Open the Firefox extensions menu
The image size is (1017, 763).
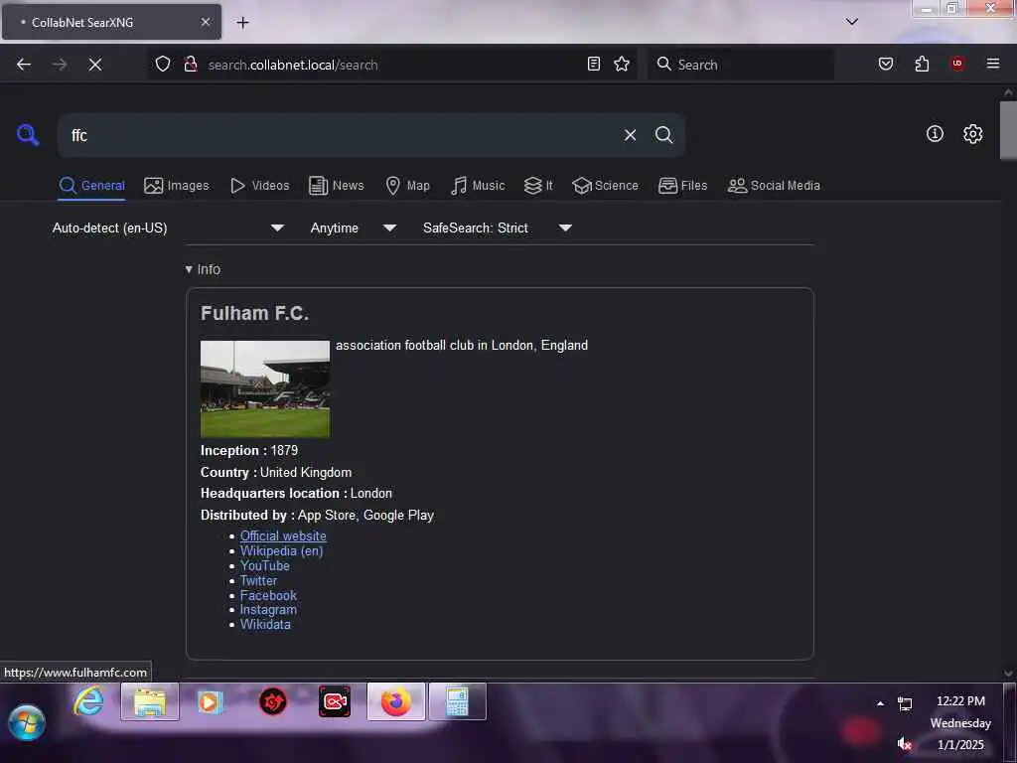click(922, 64)
